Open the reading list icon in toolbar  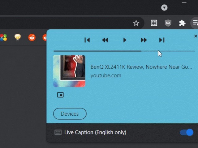point(154,23)
